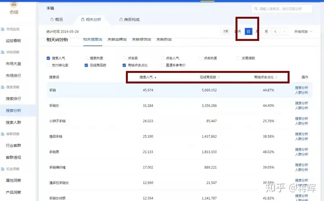324x201 pixels.
Task: Click the 45,974 search popularity value
Action: [x=148, y=90]
